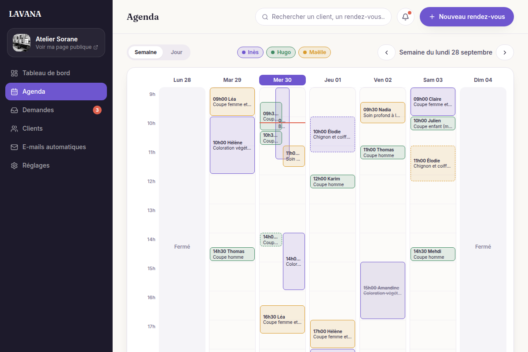The height and width of the screenshot is (352, 528).
Task: Click the Tableau de bord grid icon
Action: coord(14,73)
